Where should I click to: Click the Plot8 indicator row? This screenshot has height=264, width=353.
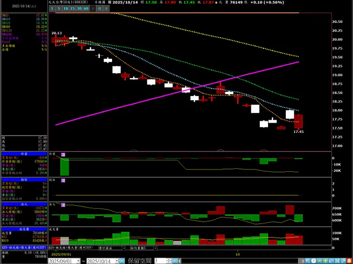(24, 42)
